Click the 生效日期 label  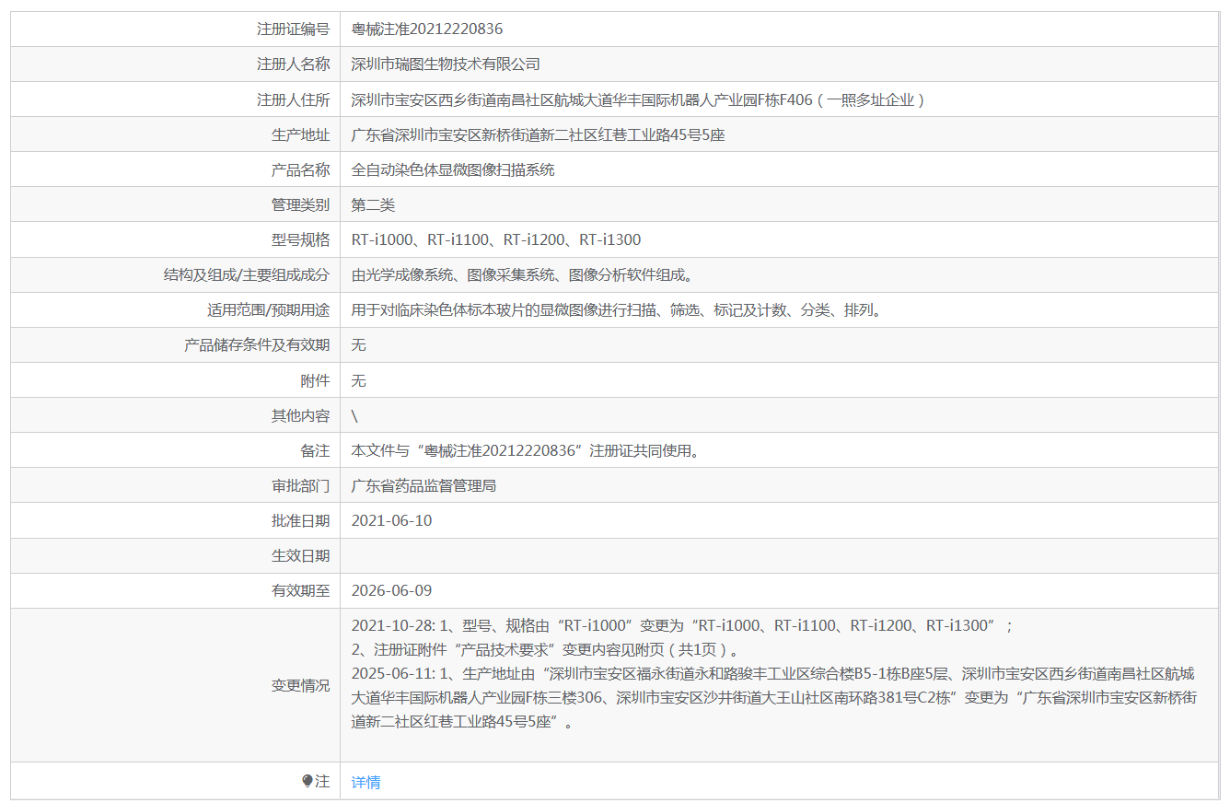click(x=300, y=555)
